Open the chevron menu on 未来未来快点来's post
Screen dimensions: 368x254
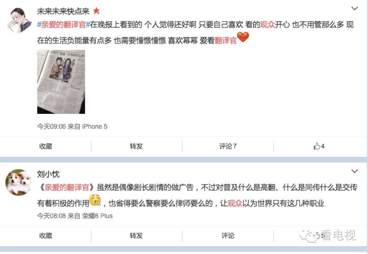pos(354,9)
